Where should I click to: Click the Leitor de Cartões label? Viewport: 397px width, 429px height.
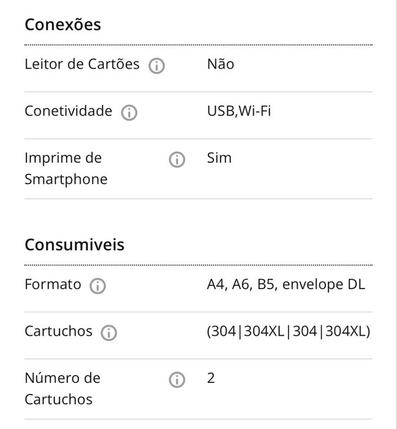[x=82, y=64]
